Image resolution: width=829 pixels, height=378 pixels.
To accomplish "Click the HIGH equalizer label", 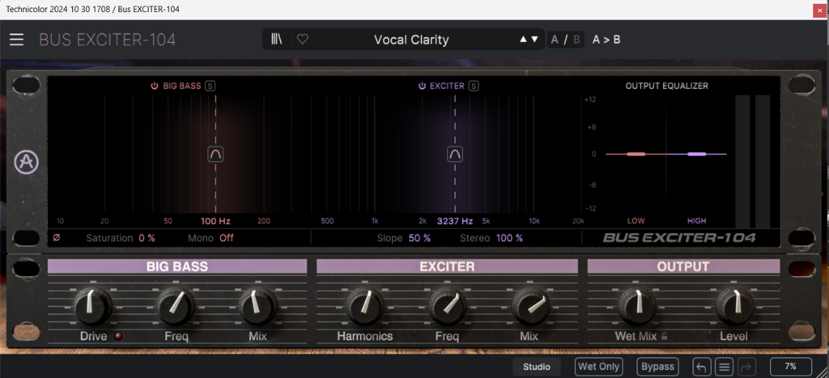I will tap(697, 221).
